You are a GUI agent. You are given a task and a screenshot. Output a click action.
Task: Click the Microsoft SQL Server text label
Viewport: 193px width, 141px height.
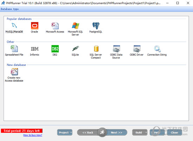(75, 33)
